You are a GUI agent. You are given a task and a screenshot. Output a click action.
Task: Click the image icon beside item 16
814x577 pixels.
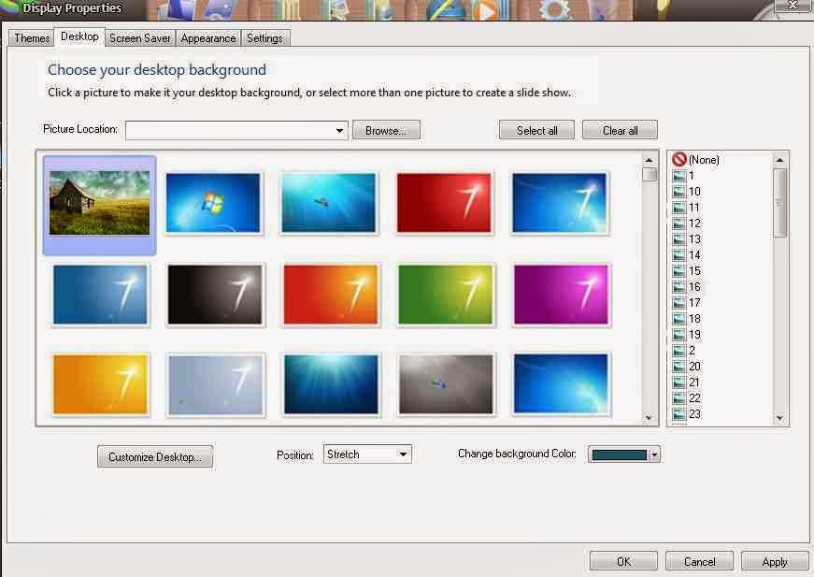pos(679,287)
